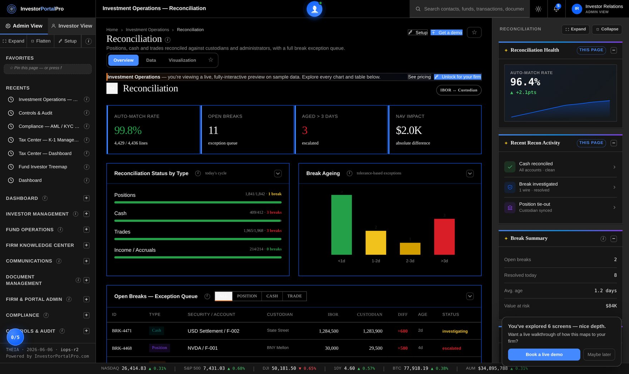The height and width of the screenshot is (374, 629).
Task: Click the central user avatar icon in header
Action: pos(314,9)
